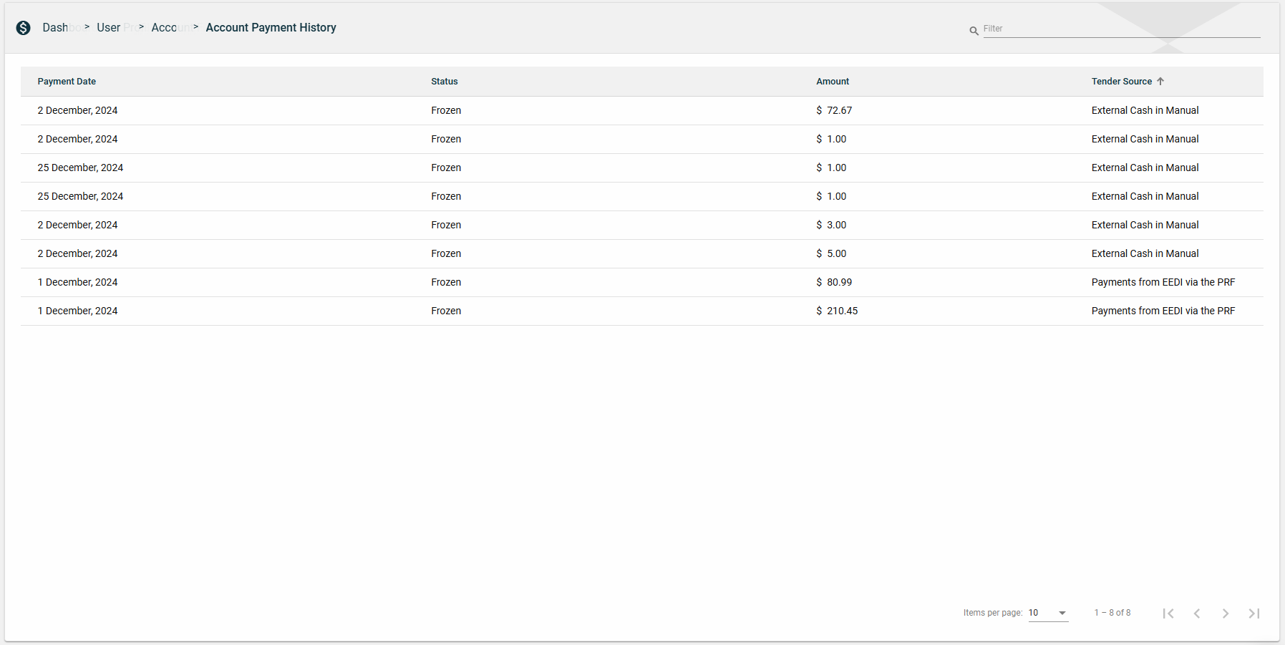Sort by Tender Source column header

[1121, 82]
